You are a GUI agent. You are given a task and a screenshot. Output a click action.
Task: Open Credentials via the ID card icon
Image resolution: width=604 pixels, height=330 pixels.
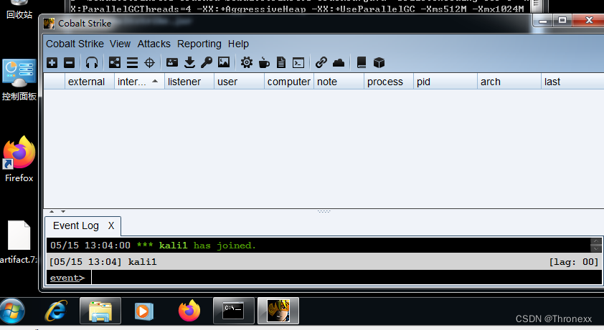pyautogui.click(x=171, y=63)
